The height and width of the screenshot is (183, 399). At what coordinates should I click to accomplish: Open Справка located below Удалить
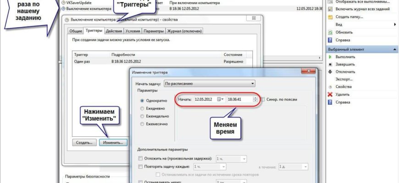[x=343, y=102]
